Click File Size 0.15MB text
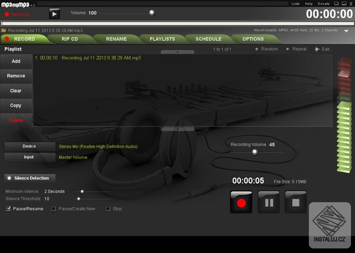Viewport: 355px width, 253px height. (290, 181)
